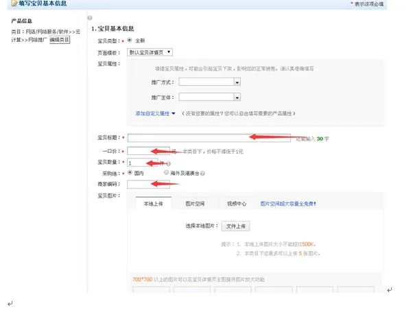Select the 国内 purchase location radio

[x=130, y=173]
